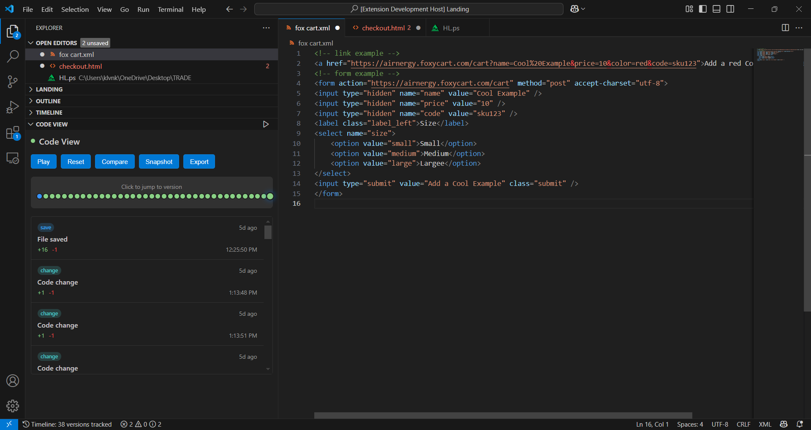This screenshot has height=430, width=811.
Task: Expand the LANDING folder section
Action: click(152, 89)
